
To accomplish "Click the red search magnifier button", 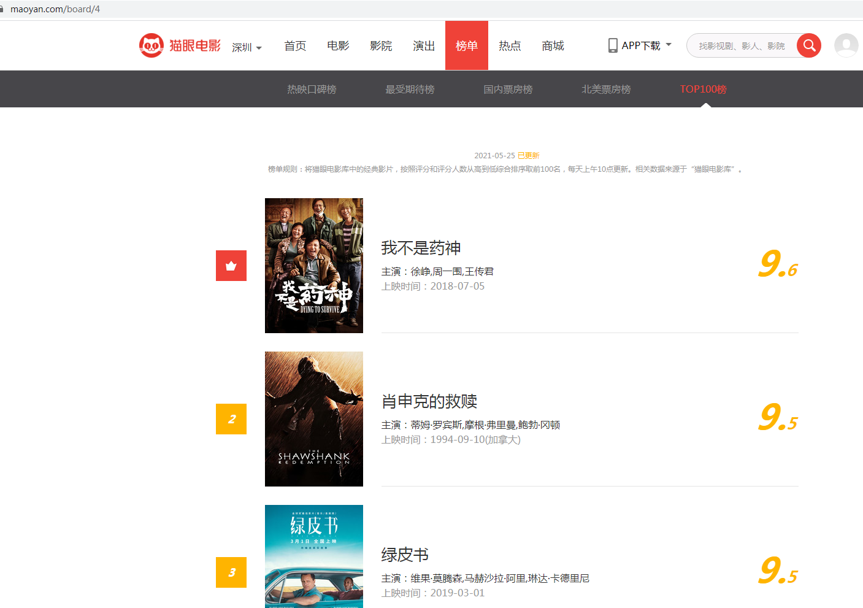I will tap(809, 45).
